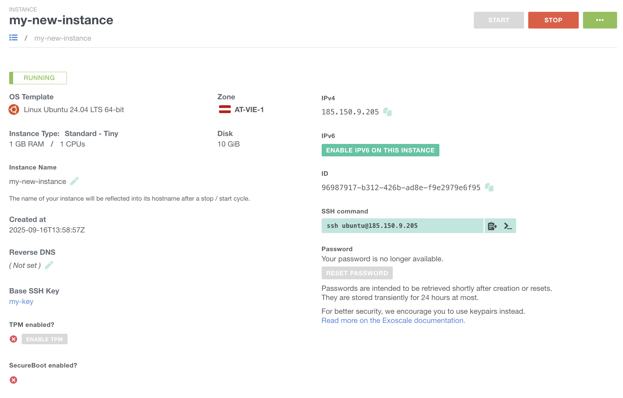
Task: Open SSH command in terminal
Action: click(x=508, y=226)
